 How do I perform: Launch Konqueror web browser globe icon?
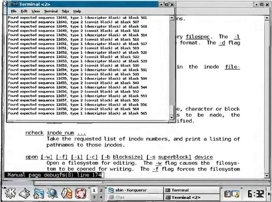(53, 193)
